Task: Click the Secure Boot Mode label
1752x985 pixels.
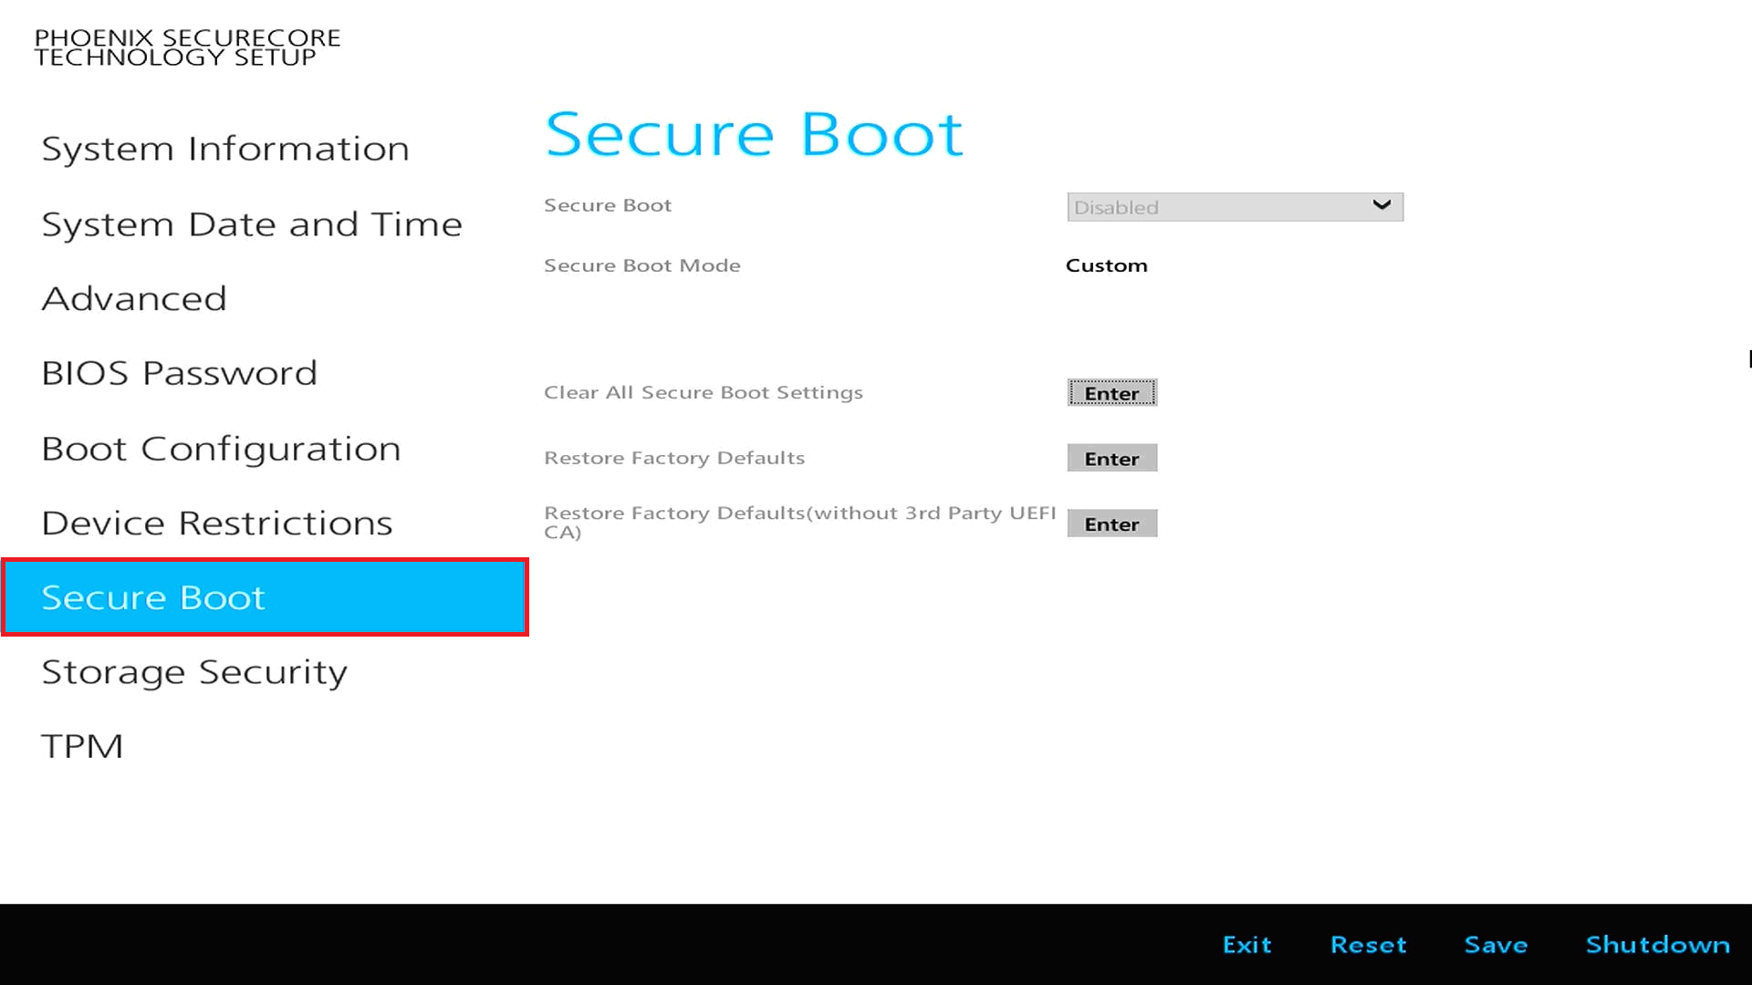Action: [642, 265]
